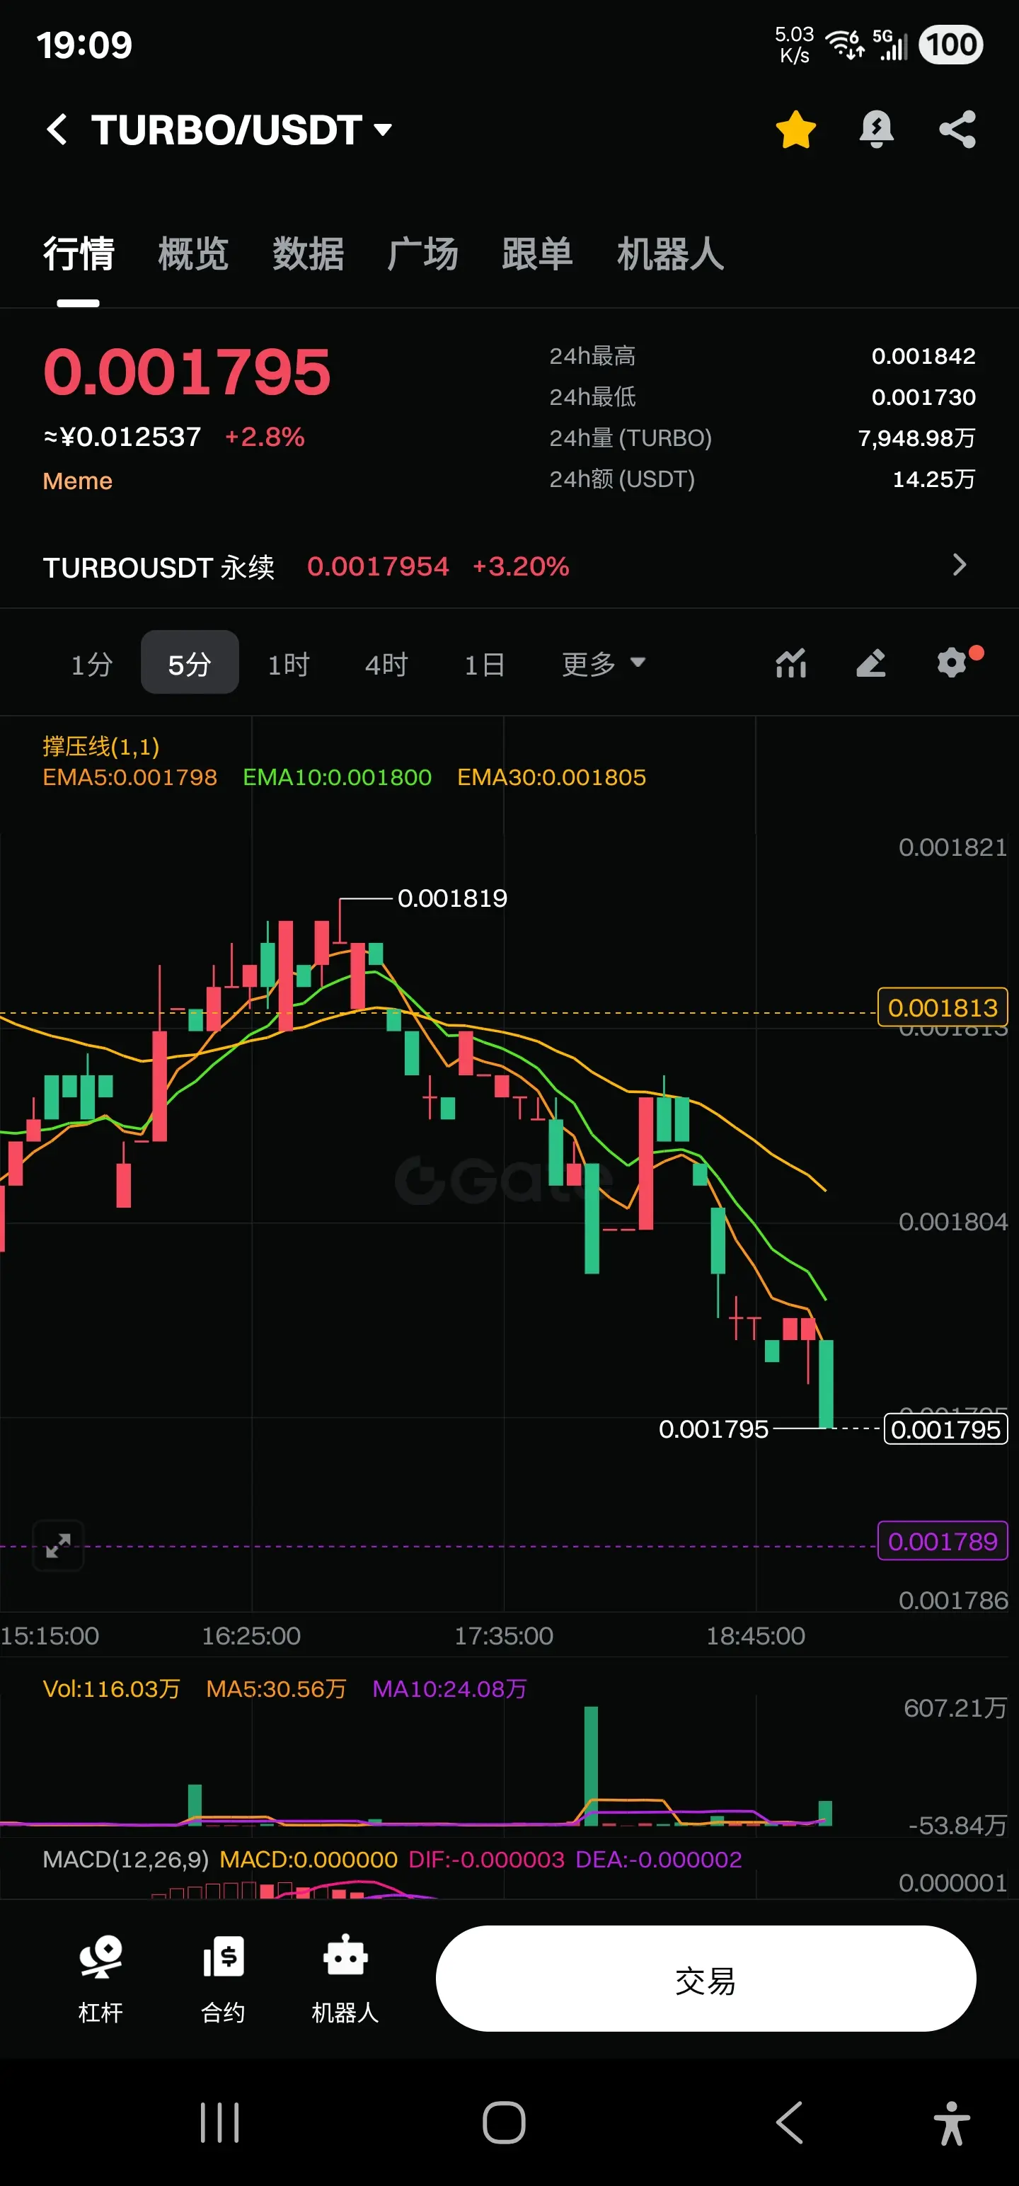This screenshot has width=1019, height=2186.
Task: Tap the MA5:30.56万 volume label
Action: 277,1689
